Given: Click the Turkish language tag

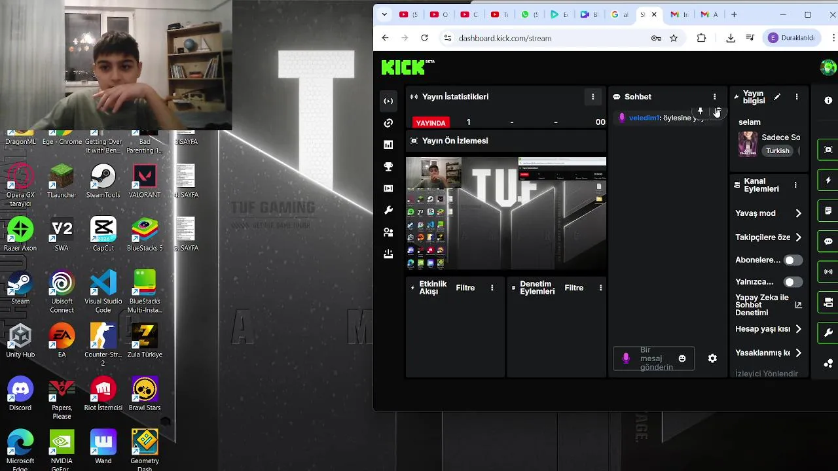Looking at the screenshot, I should click(x=778, y=151).
